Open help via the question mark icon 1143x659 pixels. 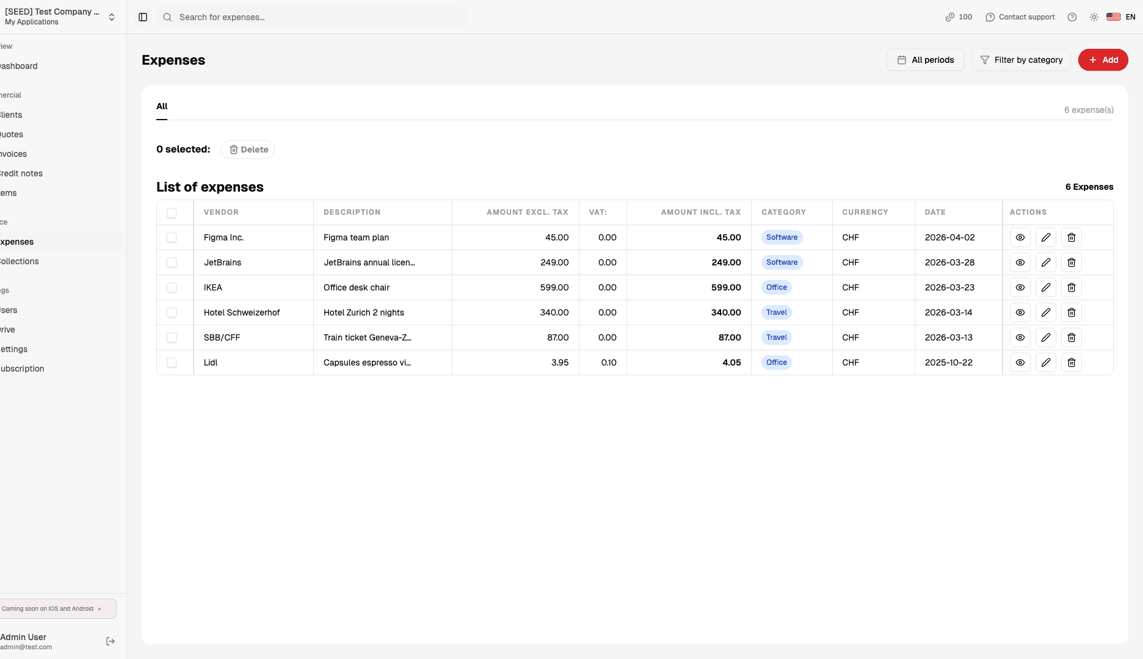point(1072,17)
